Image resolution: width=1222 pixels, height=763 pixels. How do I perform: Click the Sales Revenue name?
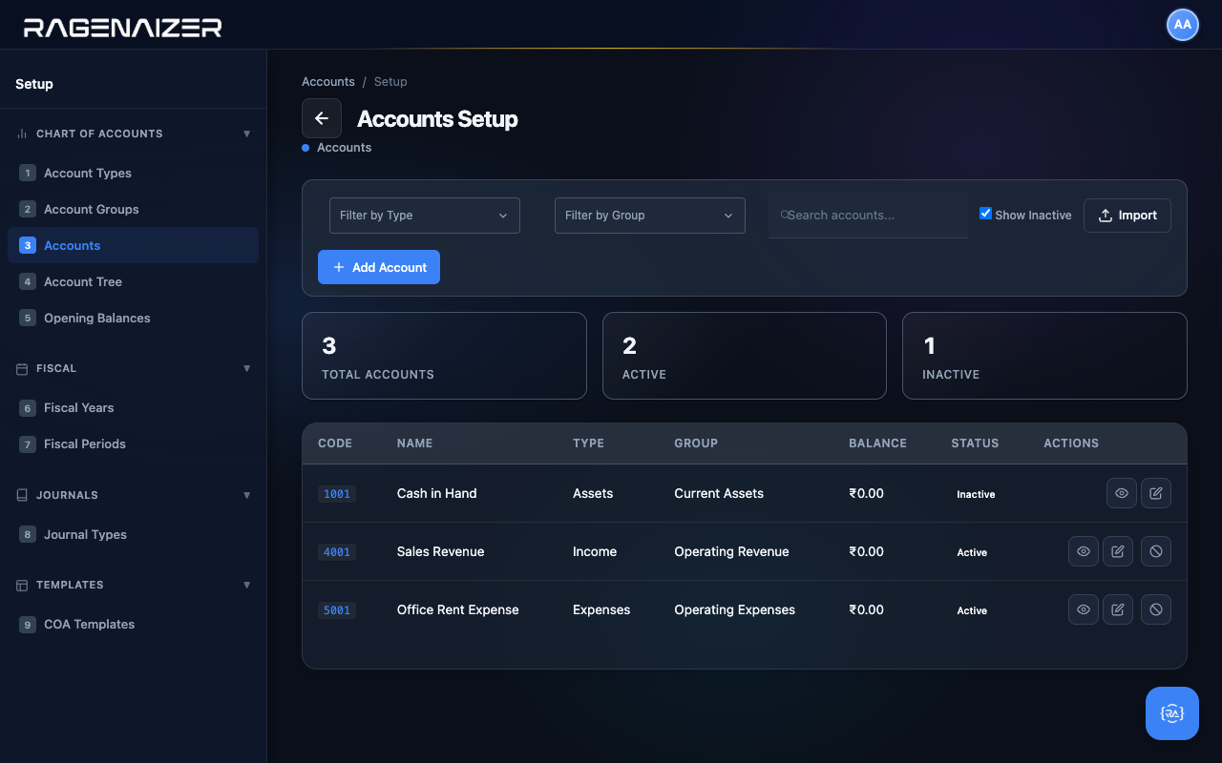[x=440, y=551]
